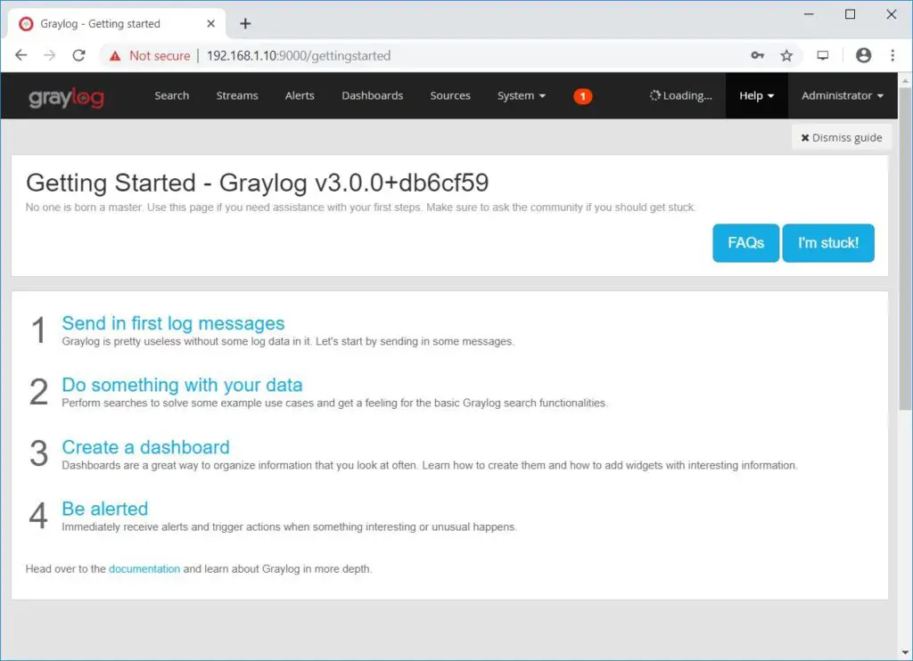Click the Not secure warning icon
The height and width of the screenshot is (661, 913).
115,56
